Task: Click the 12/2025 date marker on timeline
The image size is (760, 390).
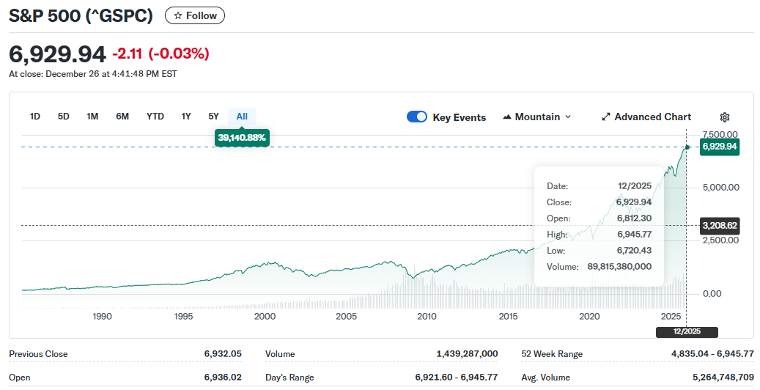Action: [687, 331]
